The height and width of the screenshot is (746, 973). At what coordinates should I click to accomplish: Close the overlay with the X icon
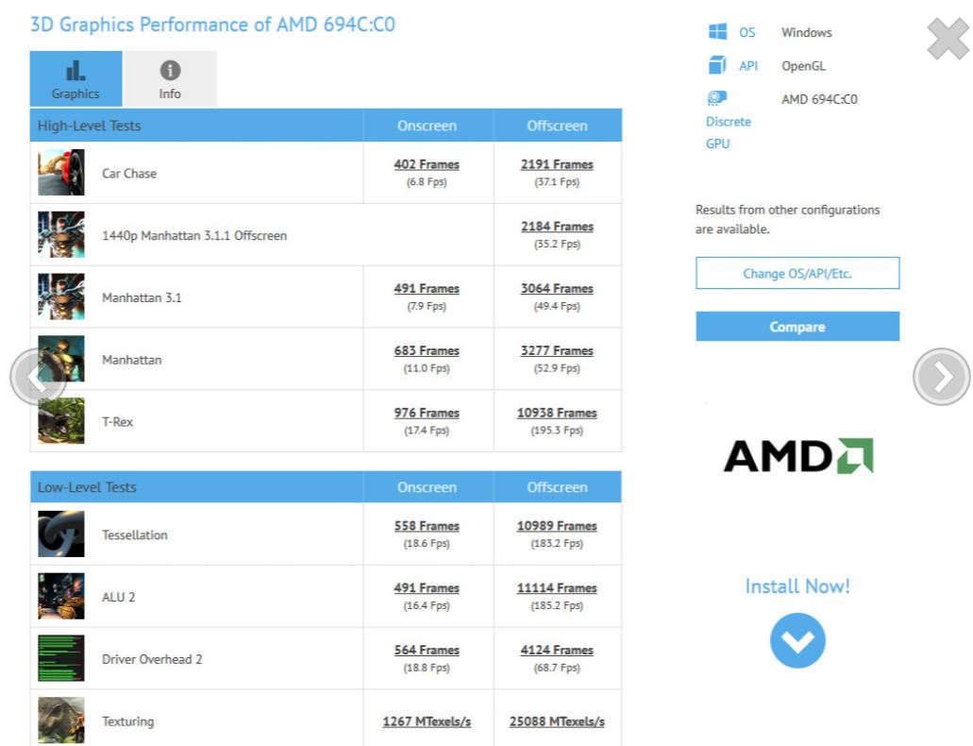[948, 39]
